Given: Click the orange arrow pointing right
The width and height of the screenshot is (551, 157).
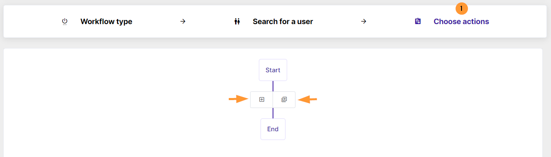Looking at the screenshot, I should coord(238,99).
